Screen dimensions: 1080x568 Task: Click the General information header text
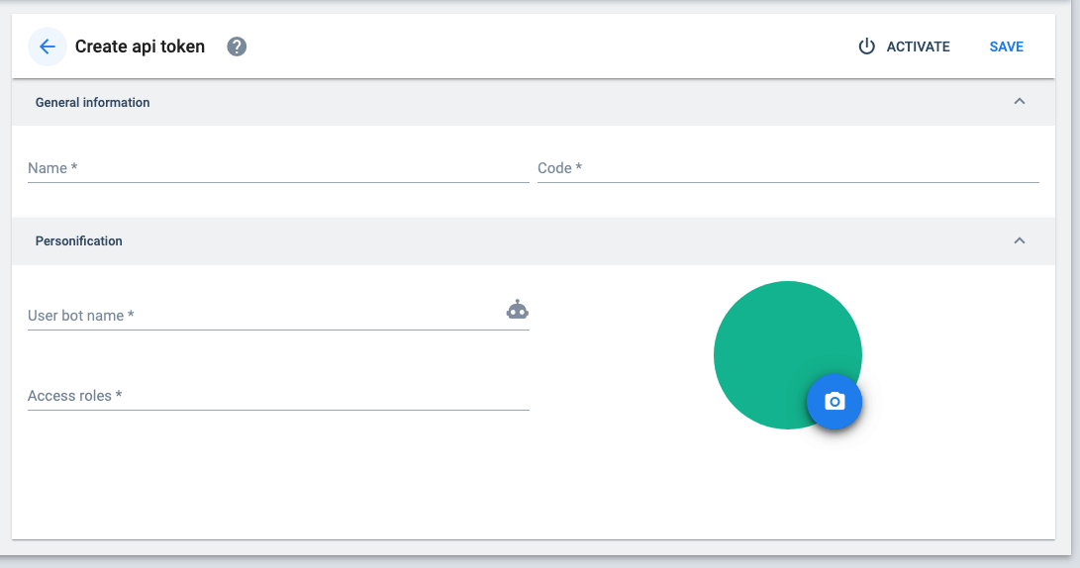pyautogui.click(x=92, y=103)
